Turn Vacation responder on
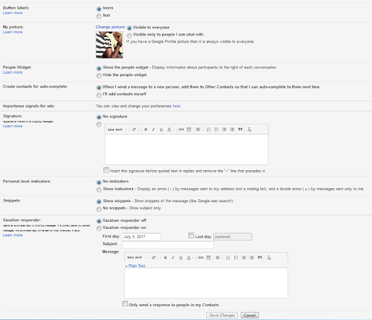The image size is (372, 320). 99,228
